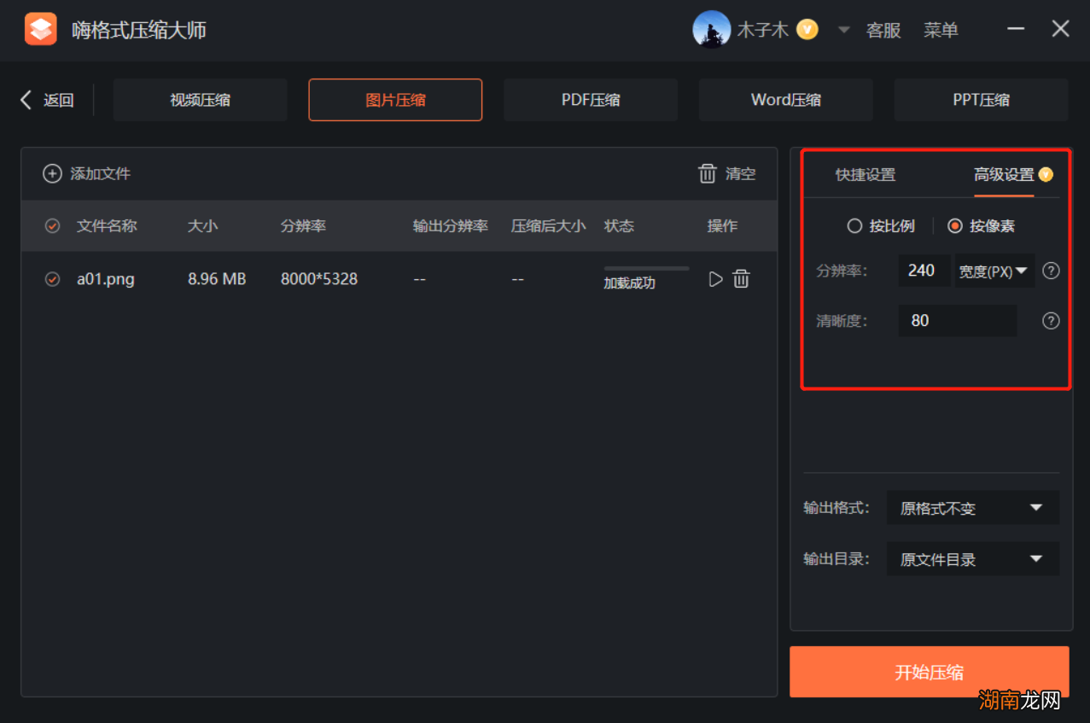Click the 添加文件 plus icon
Image resolution: width=1090 pixels, height=723 pixels.
52,173
